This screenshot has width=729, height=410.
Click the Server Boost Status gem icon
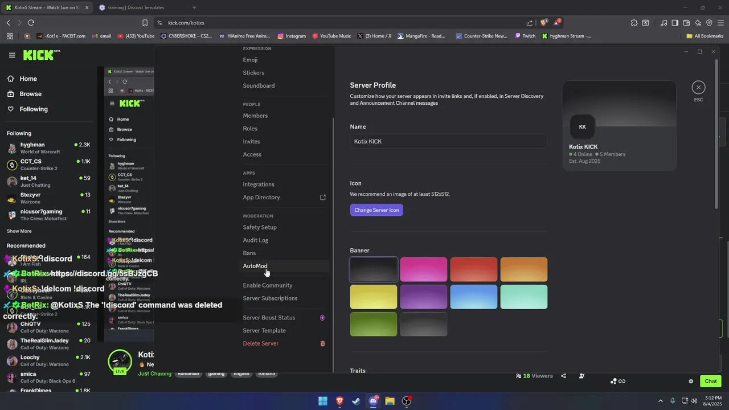322,318
